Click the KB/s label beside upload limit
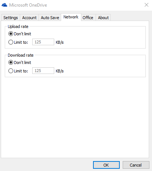This screenshot has height=171, width=152. pyautogui.click(x=60, y=42)
